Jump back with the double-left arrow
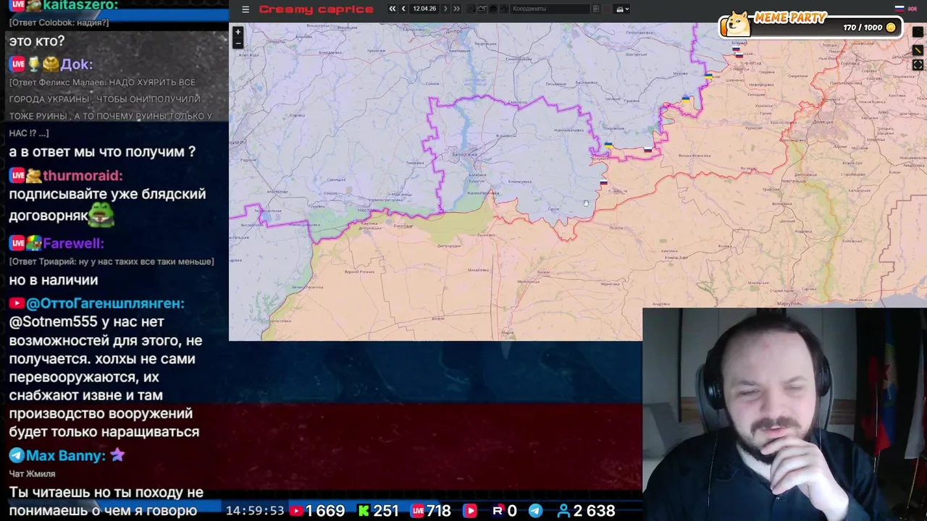Screen dimensions: 927x521 point(393,9)
